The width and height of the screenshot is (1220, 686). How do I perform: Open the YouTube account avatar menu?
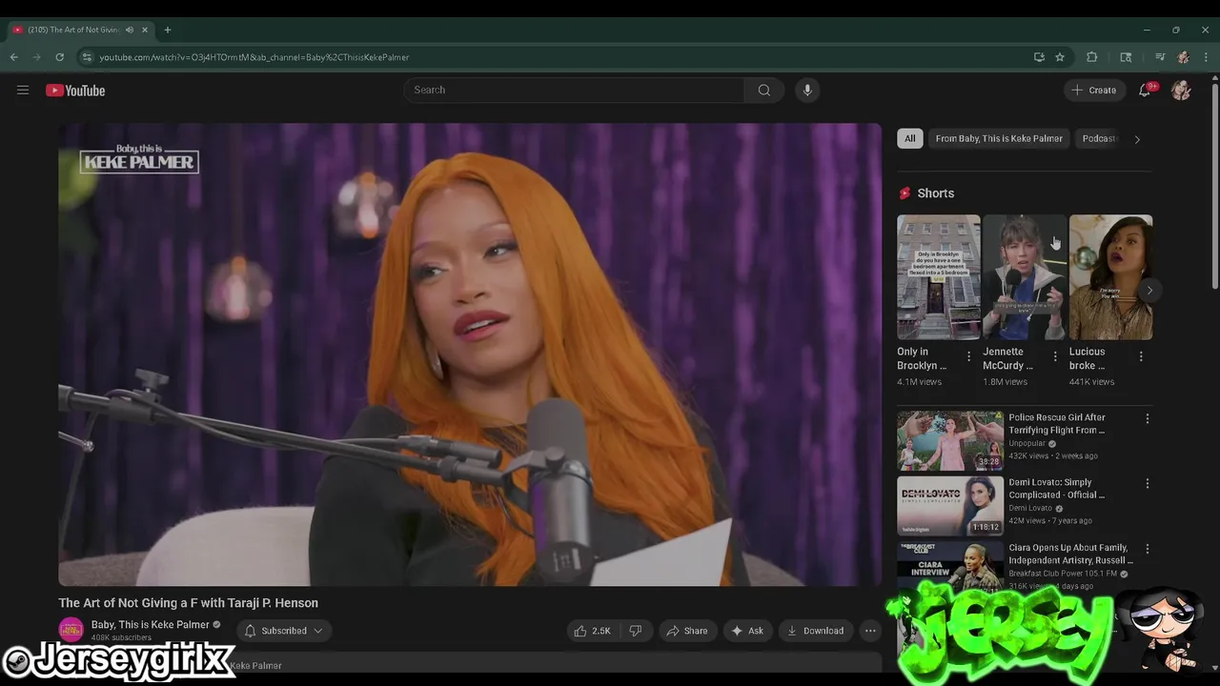pyautogui.click(x=1181, y=91)
